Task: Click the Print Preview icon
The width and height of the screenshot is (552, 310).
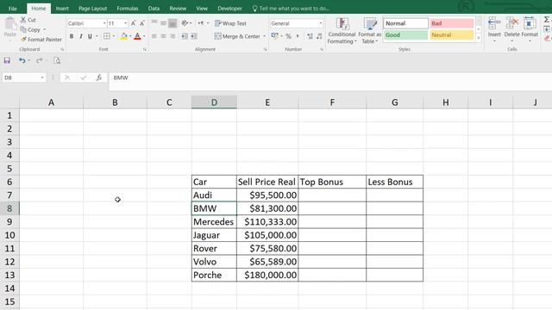Action: [57, 60]
